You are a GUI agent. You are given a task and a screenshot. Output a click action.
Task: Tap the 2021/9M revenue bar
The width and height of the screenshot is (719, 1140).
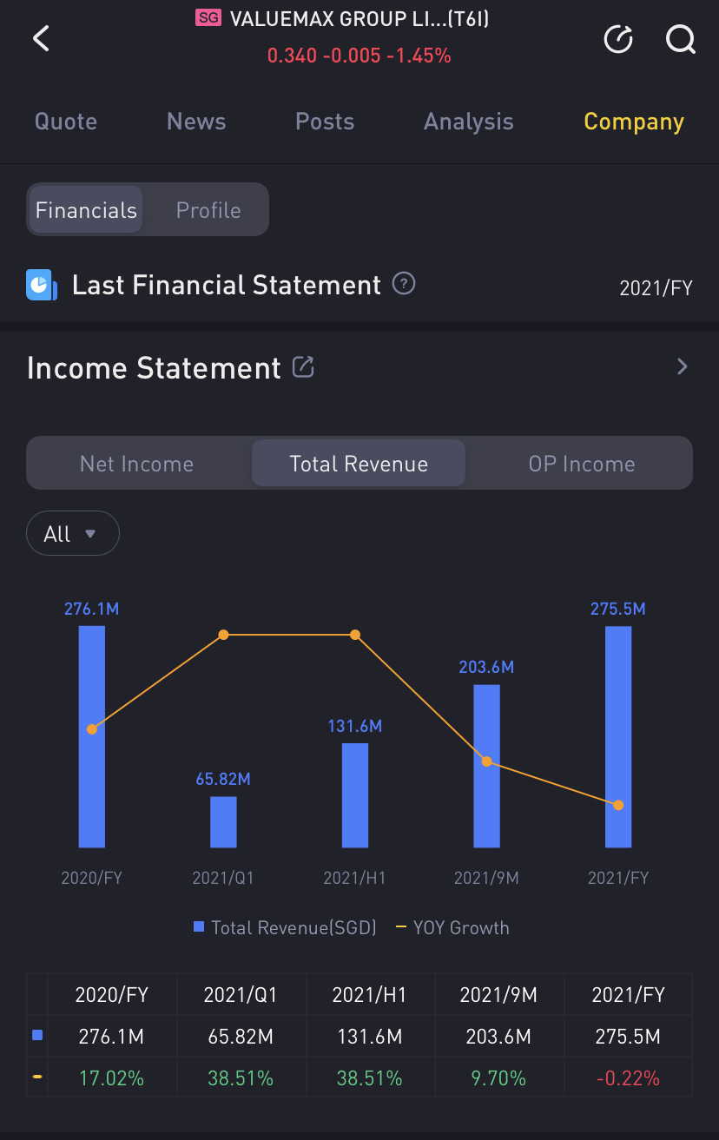pos(486,766)
